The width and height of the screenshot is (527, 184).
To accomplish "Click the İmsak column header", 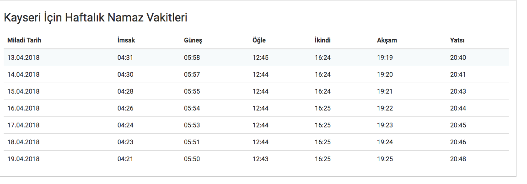I will 126,40.
